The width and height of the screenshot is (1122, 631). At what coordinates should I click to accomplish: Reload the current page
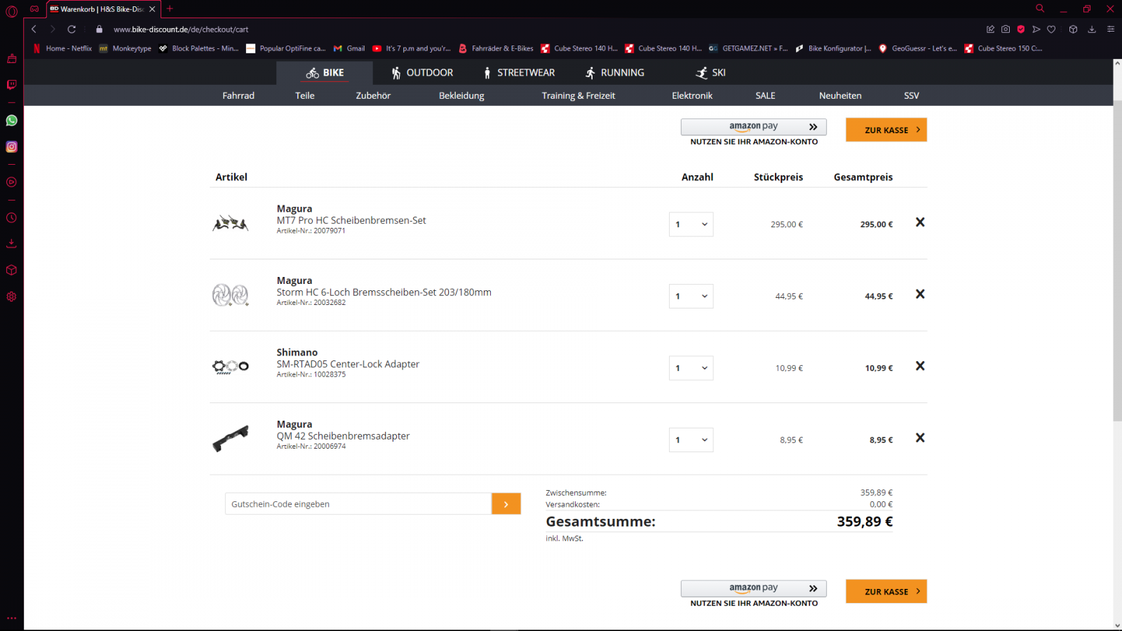pos(72,29)
